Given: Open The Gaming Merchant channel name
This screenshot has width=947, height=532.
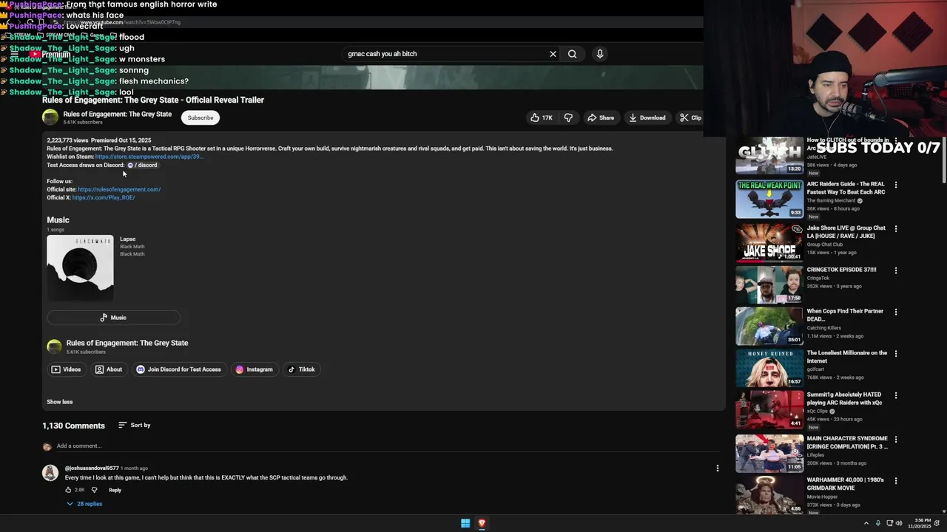Looking at the screenshot, I should [831, 201].
